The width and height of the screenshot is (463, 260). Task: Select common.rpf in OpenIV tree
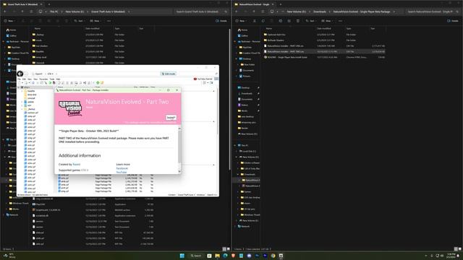32,113
